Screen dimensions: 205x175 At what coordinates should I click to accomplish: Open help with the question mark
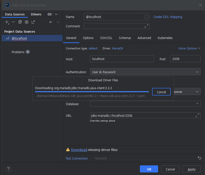9,169
